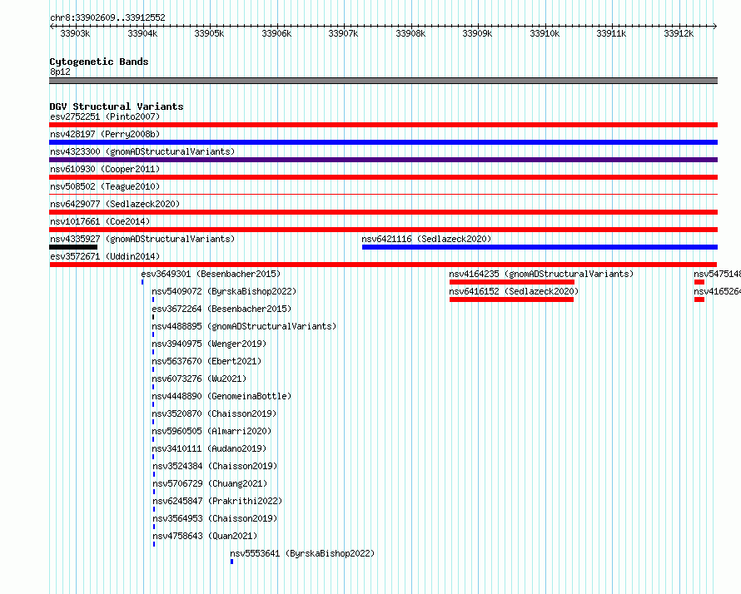Viewport: 741px width, 594px height.
Task: Click nsv4758643 (Quan2021) label
Action: 205,536
